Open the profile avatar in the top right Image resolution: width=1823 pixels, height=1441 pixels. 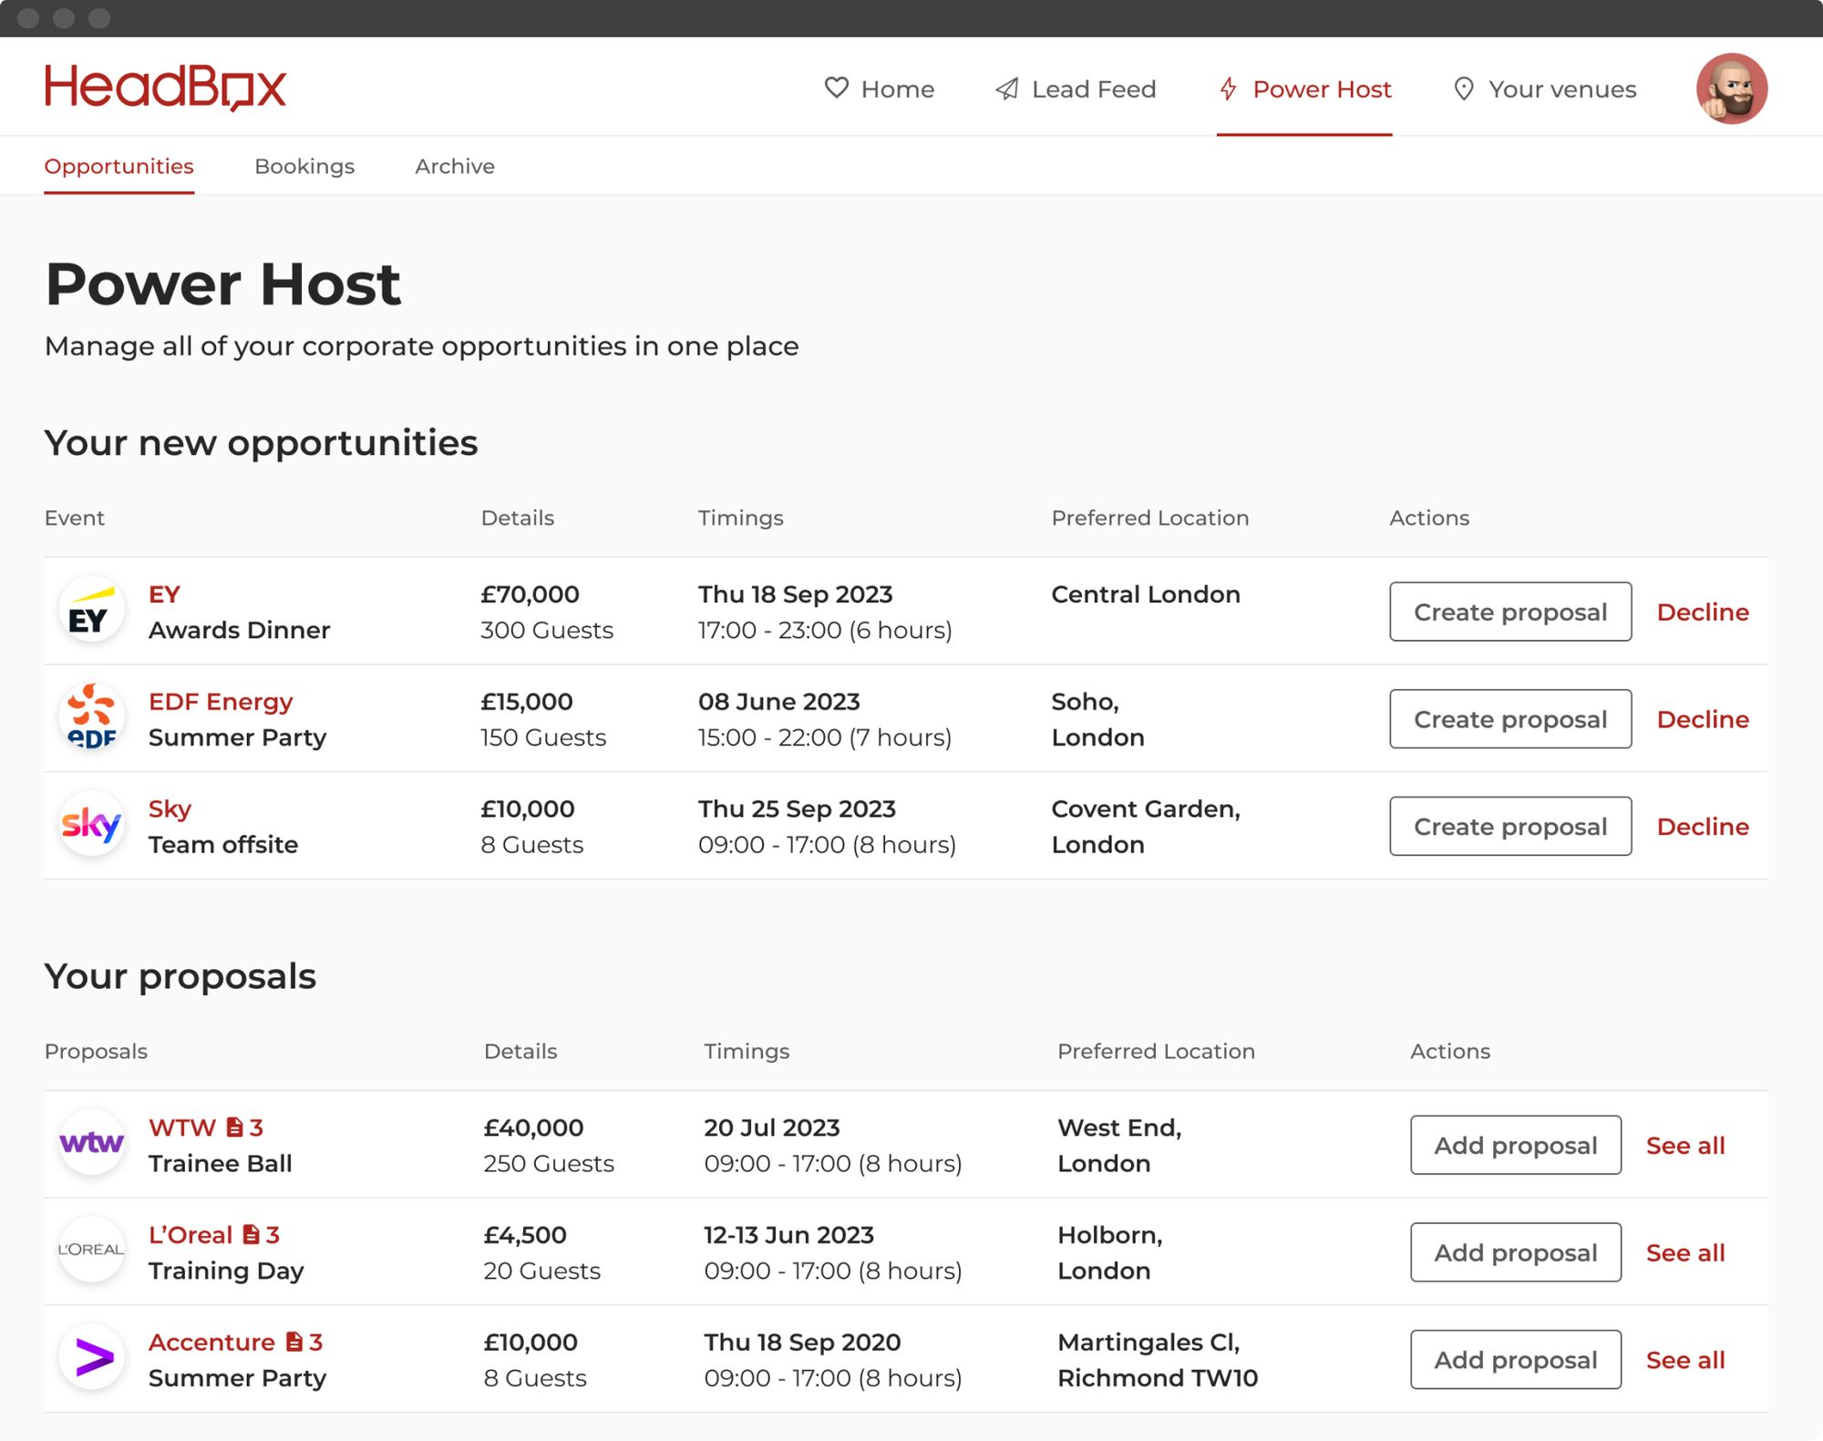[x=1730, y=88]
